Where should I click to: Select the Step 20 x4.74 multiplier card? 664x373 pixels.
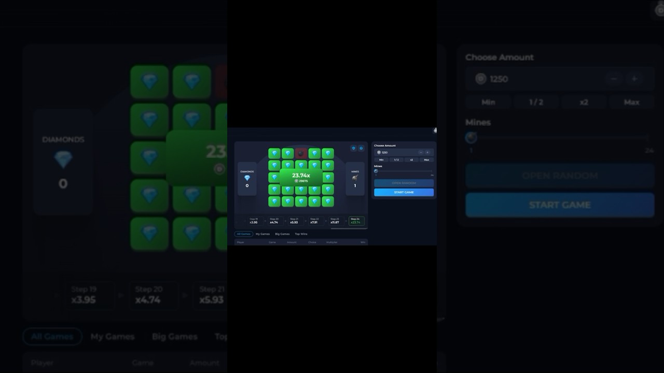(x=275, y=221)
